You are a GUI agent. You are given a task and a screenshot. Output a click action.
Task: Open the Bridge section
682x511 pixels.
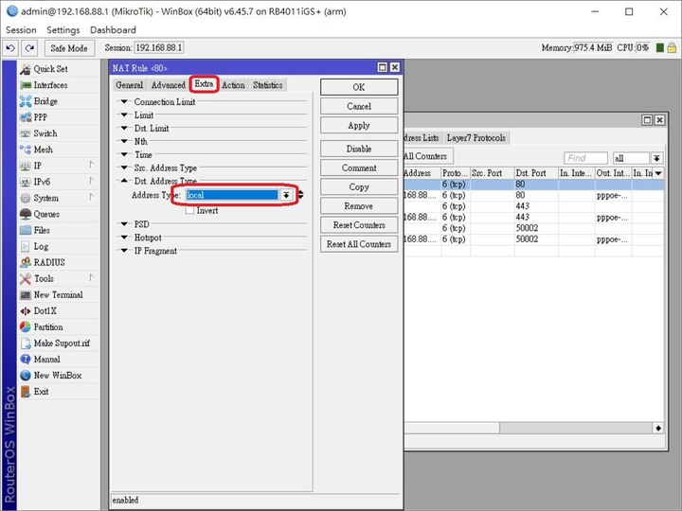[45, 101]
